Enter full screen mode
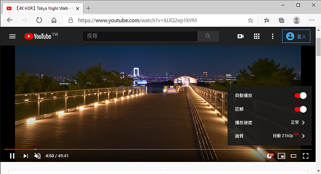Viewport: 321px width, 174px height. [x=305, y=156]
